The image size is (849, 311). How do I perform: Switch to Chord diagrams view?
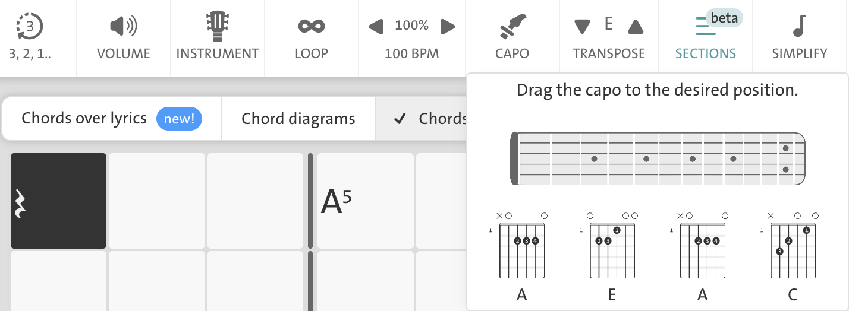coord(298,119)
